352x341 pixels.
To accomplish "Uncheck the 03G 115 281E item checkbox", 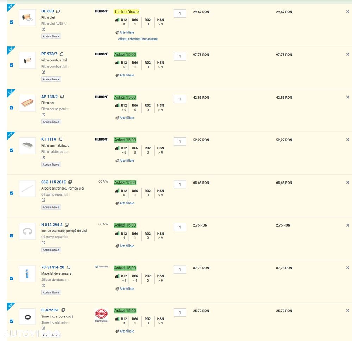I will tap(12, 193).
